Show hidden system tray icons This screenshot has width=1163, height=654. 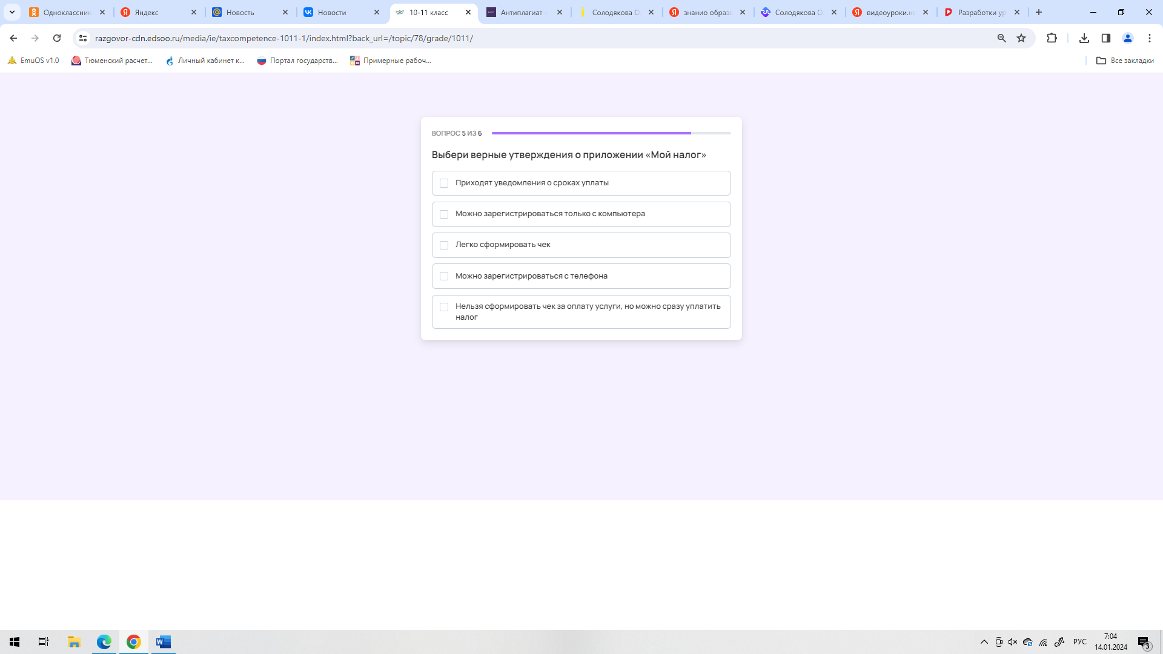(x=984, y=642)
